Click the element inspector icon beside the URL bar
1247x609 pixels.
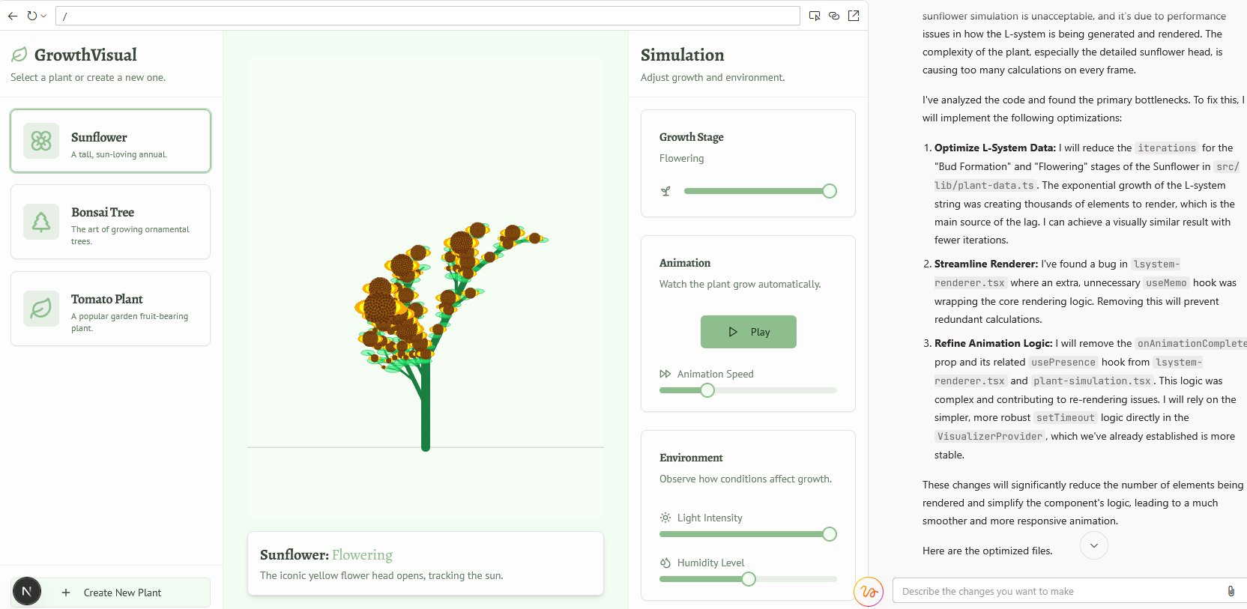pyautogui.click(x=815, y=16)
